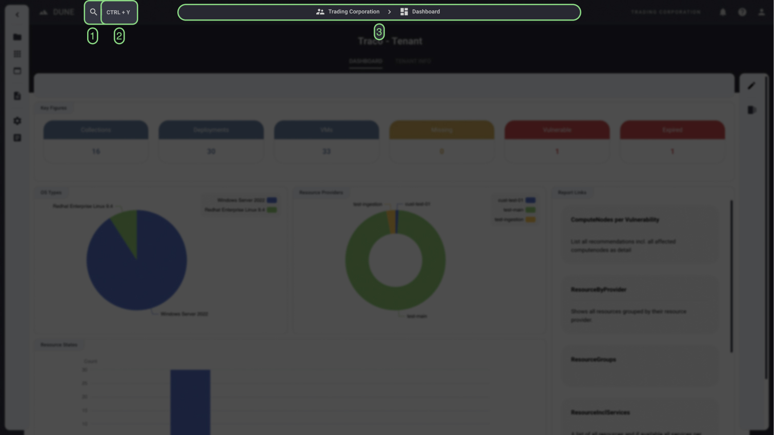Click the grid icon in the sidebar

[17, 54]
